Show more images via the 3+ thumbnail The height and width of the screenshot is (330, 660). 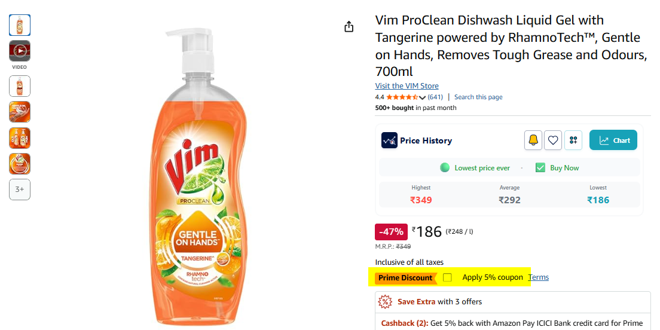pyautogui.click(x=20, y=190)
